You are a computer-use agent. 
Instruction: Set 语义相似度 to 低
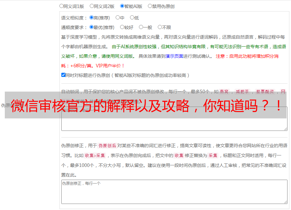tap(132, 18)
